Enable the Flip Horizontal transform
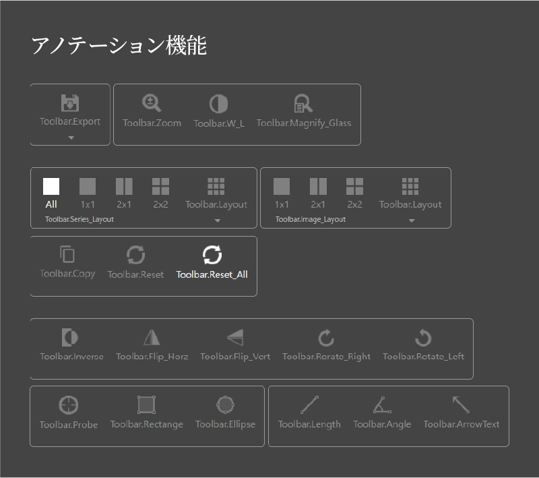 (x=152, y=344)
